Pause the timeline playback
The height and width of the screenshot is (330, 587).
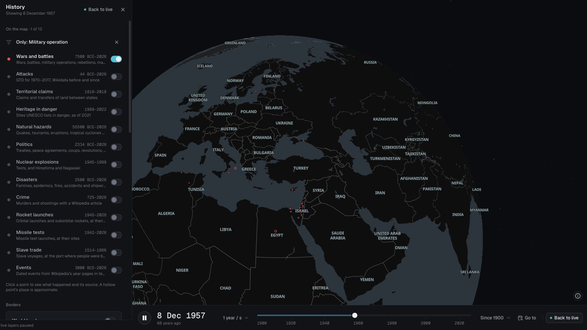145,318
